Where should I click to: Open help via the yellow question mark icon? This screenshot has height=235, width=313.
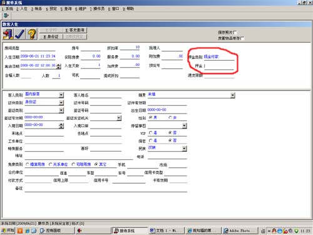[x=31, y=34]
